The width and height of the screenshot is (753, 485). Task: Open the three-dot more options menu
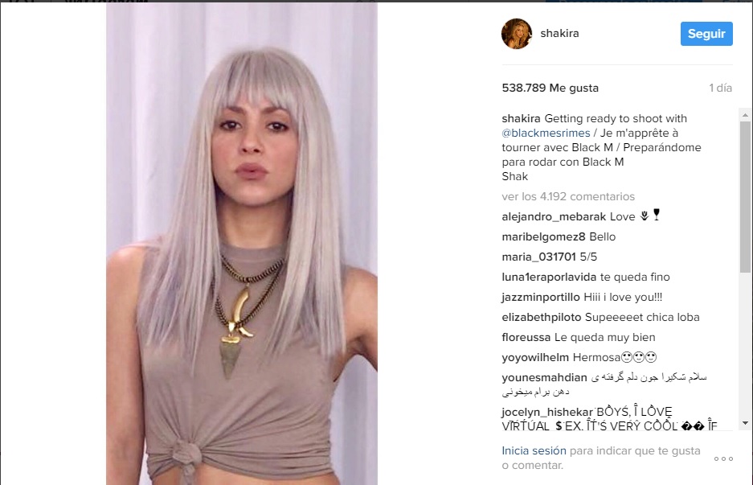[x=723, y=459]
